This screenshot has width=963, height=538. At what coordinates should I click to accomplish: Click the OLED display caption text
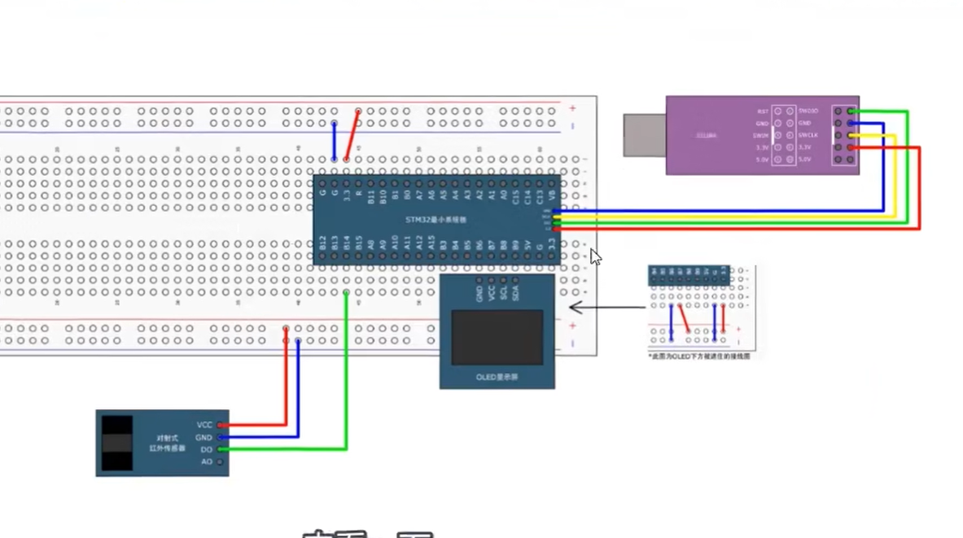pos(497,378)
